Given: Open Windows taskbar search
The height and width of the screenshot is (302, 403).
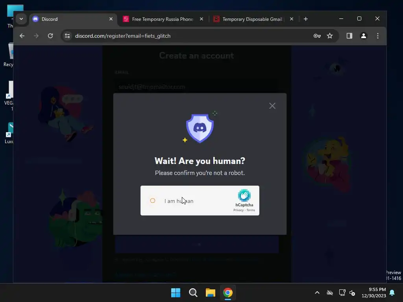Looking at the screenshot, I should point(193,293).
